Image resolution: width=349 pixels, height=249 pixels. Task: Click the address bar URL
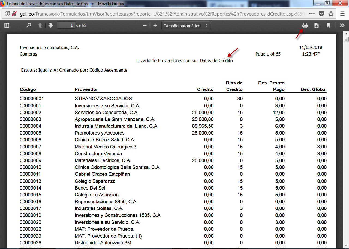[163, 14]
